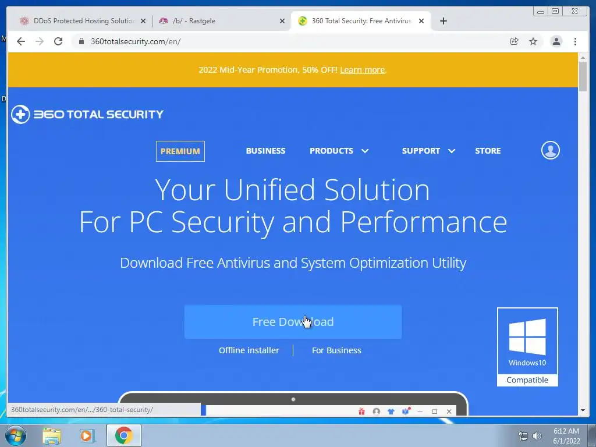Viewport: 596px width, 447px height.
Task: Click the page scrollbar up arrow
Action: pos(583,58)
